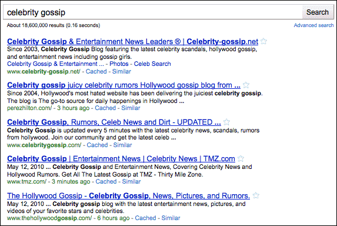Image resolution: width=337 pixels, height=226 pixels.
Task: Click the www.celebrity-gossip.net/ URL text
Action: (x=44, y=71)
